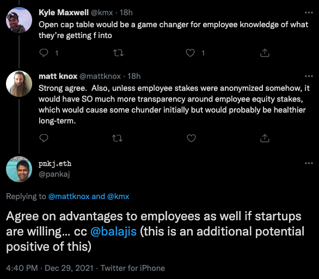Open @mattknox in the Replying to line
Viewport: 319px width, 279px height.
[x=69, y=196]
